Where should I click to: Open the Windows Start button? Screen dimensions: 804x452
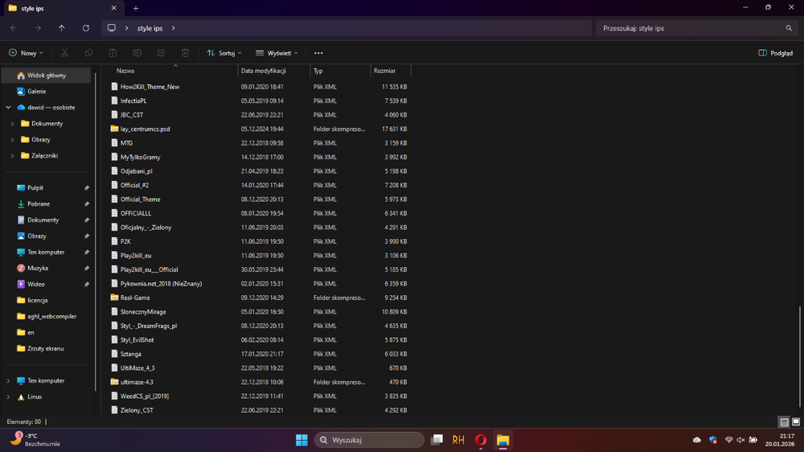[301, 440]
